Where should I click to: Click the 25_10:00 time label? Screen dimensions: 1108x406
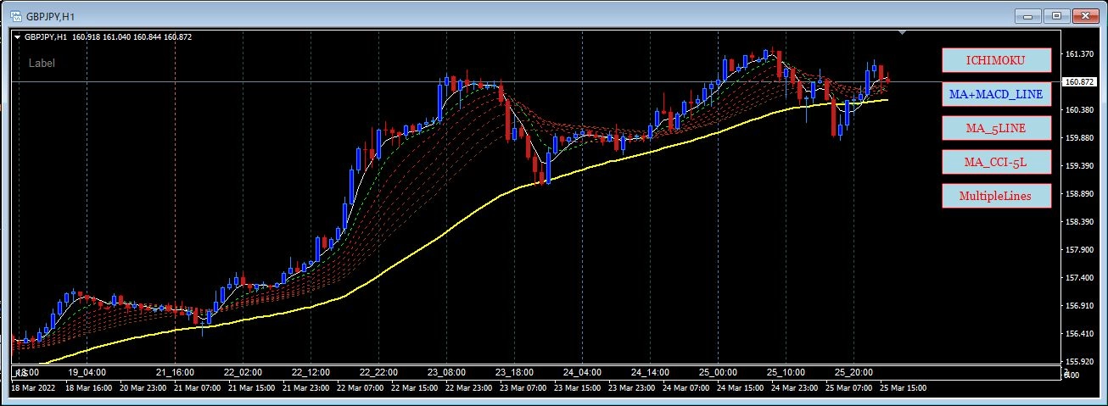click(786, 372)
